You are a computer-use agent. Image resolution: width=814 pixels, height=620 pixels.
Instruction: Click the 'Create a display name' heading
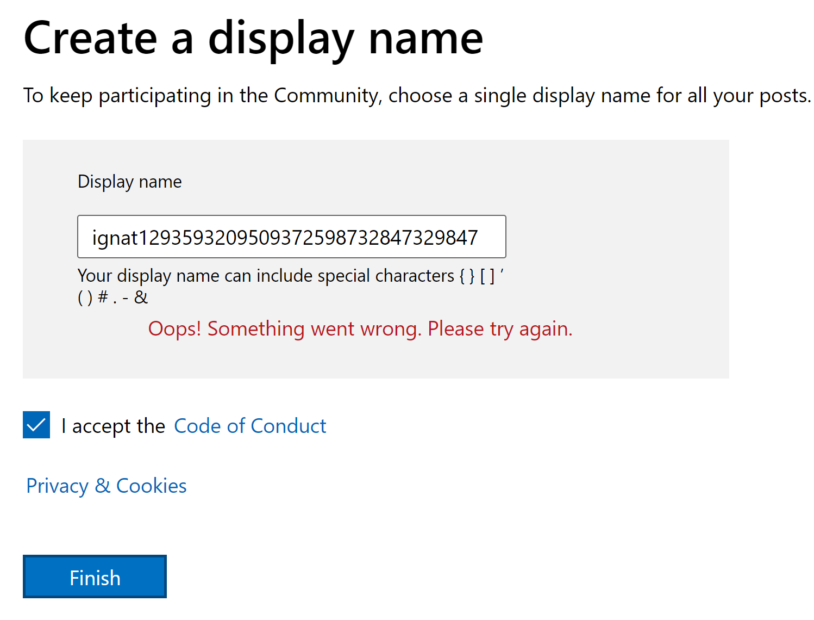point(253,39)
